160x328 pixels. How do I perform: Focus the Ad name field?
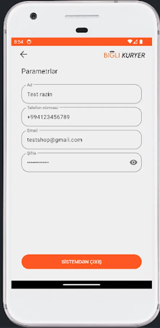point(82,94)
